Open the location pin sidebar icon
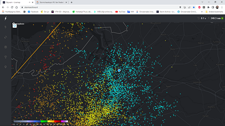 pos(6,67)
